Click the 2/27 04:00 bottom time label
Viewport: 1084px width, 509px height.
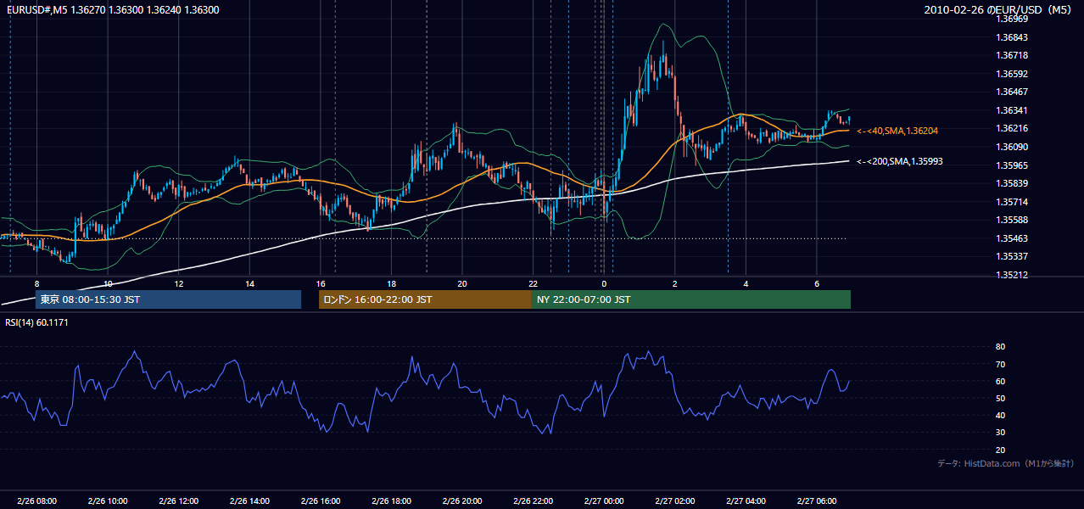pos(746,501)
